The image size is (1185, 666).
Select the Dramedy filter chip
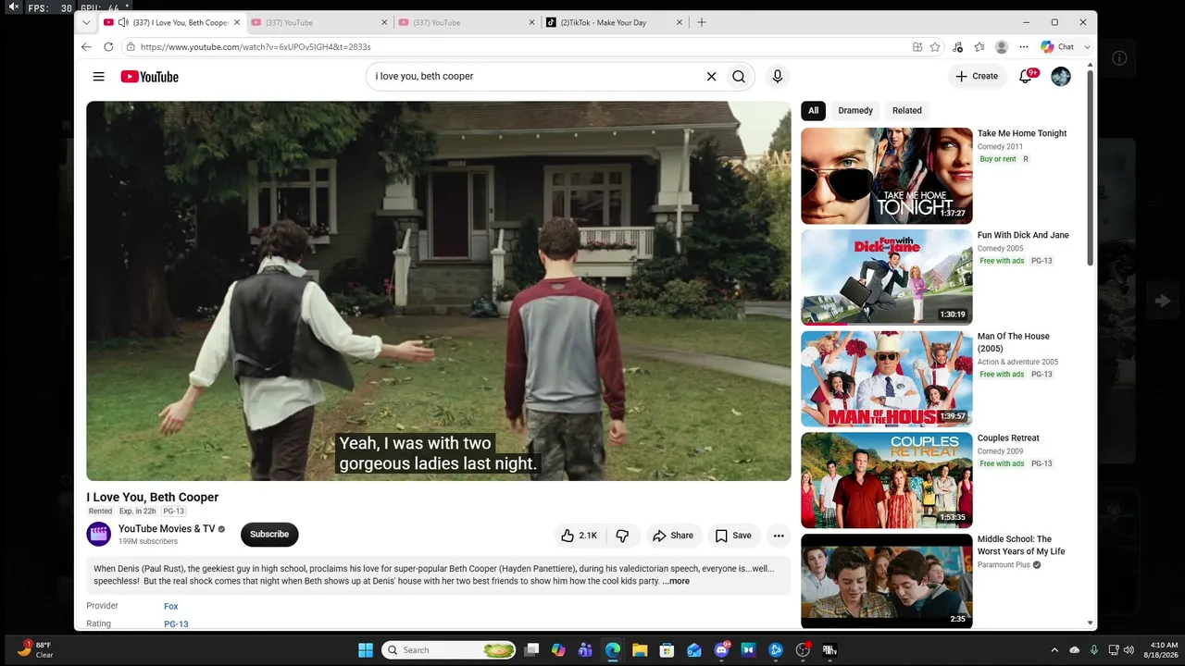[x=855, y=111]
